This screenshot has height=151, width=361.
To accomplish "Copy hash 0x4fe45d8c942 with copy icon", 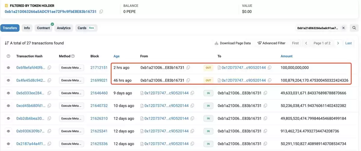I will [x=49, y=80].
